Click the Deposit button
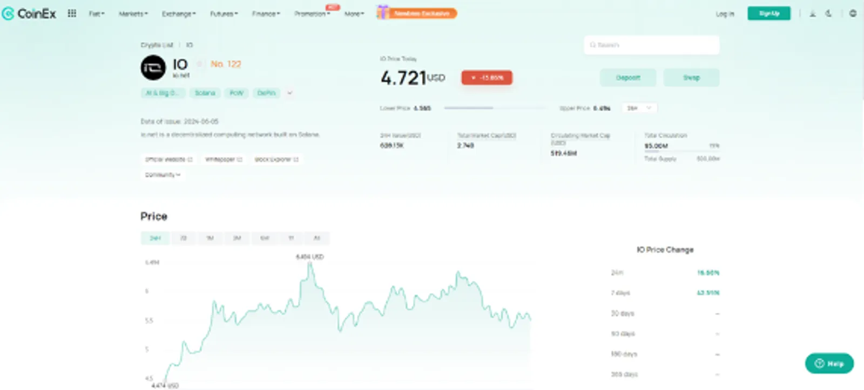864x390 pixels. click(x=628, y=78)
